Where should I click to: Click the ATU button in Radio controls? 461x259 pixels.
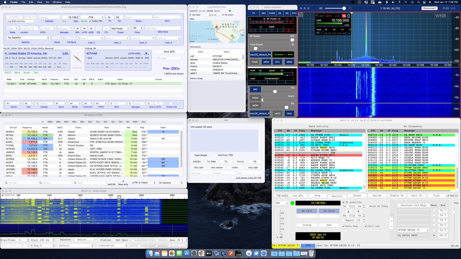point(277,62)
